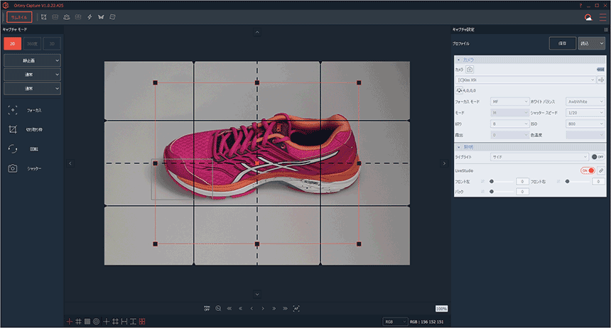Toggle the live light OFF switch
The width and height of the screenshot is (611, 328).
[x=598, y=157]
